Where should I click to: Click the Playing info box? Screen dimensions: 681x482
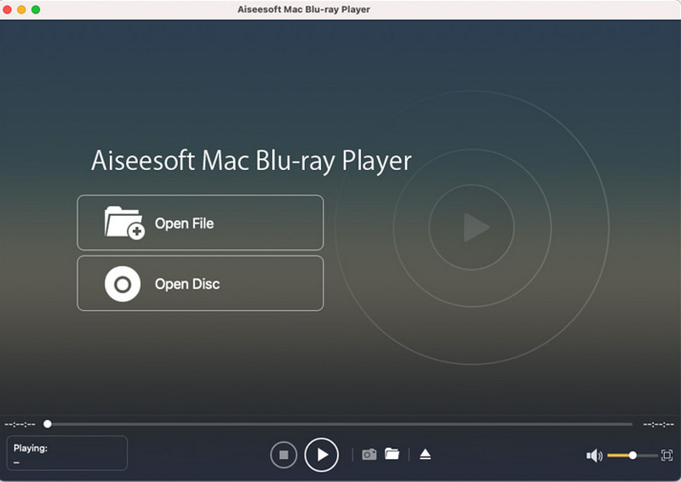point(66,453)
